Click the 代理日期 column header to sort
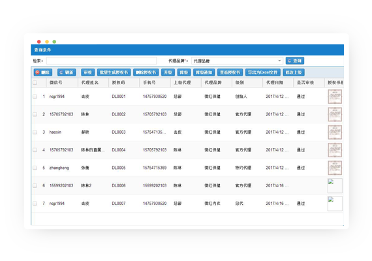Viewport: 372px width, 261px height. (x=275, y=83)
